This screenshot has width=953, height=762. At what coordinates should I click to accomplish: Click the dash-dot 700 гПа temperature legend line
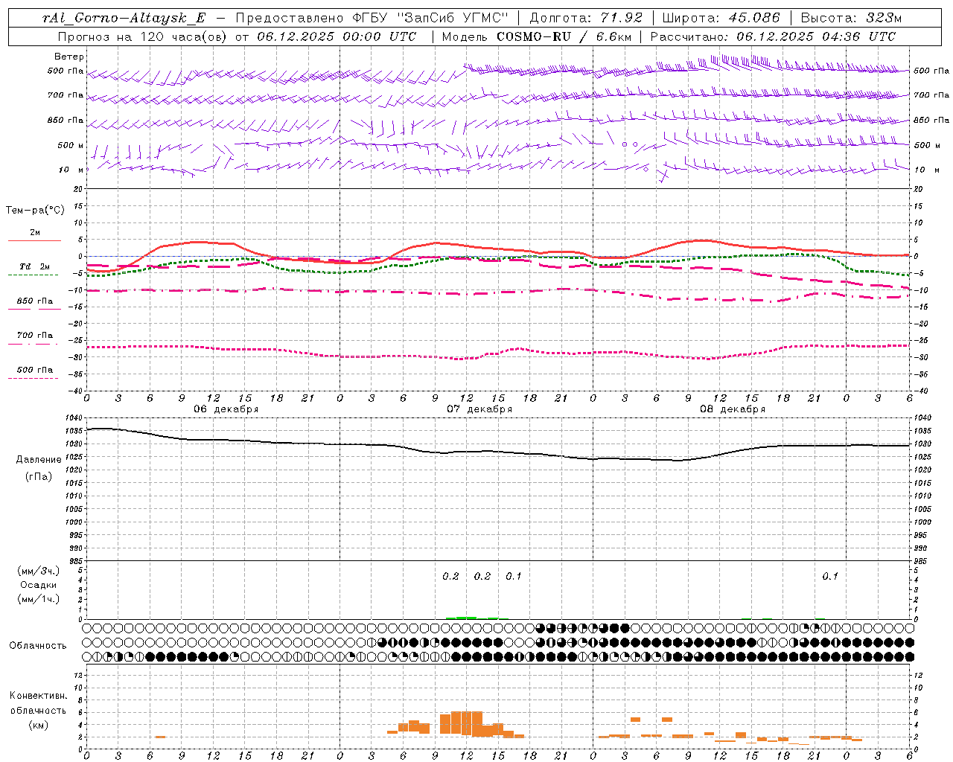33,344
